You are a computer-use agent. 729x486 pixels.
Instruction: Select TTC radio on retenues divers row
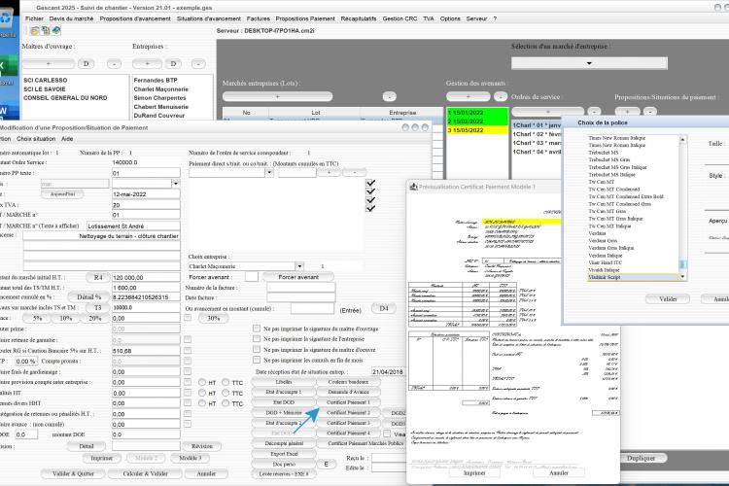(226, 403)
